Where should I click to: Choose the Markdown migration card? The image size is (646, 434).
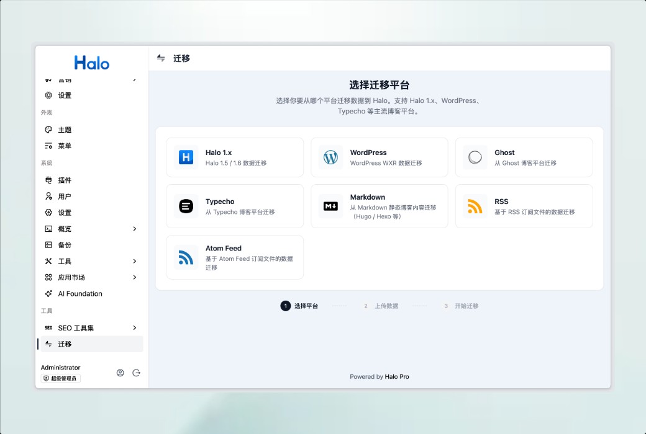[380, 206]
